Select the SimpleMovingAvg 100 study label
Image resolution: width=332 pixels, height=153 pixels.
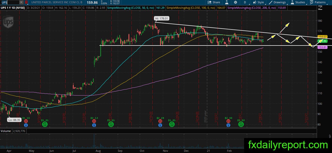click(191, 8)
